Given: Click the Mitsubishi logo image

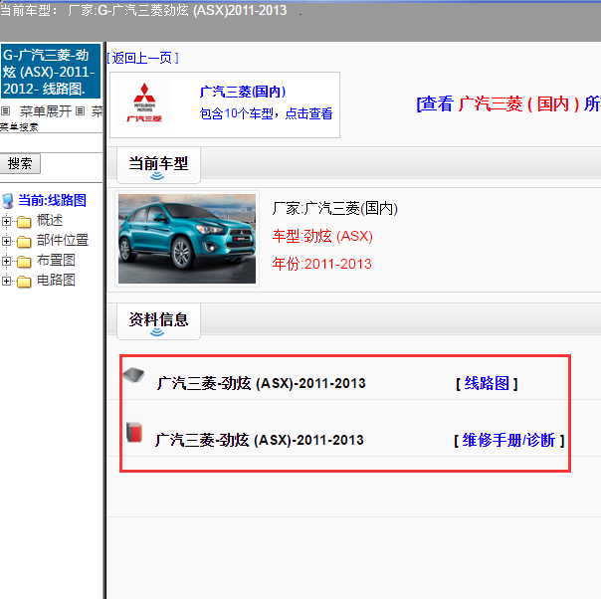Looking at the screenshot, I should [x=144, y=102].
